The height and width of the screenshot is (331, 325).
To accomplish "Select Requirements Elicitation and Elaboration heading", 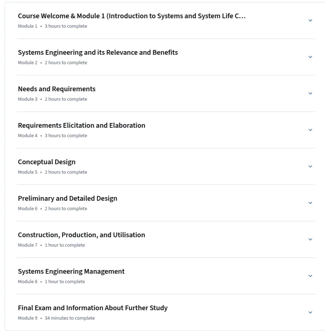I will point(81,126).
